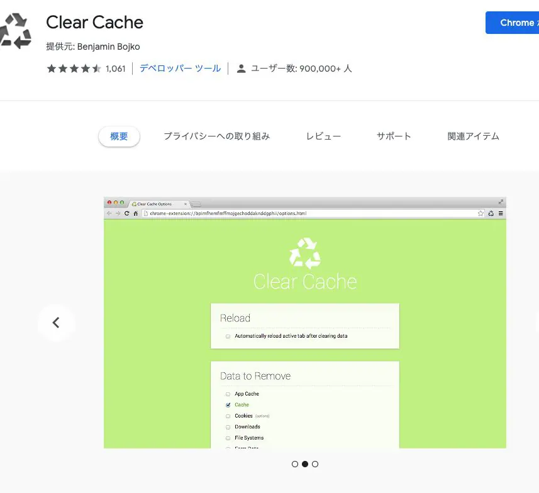Open the プライバシーへの取り組み tab
The height and width of the screenshot is (493, 539).
(x=216, y=136)
